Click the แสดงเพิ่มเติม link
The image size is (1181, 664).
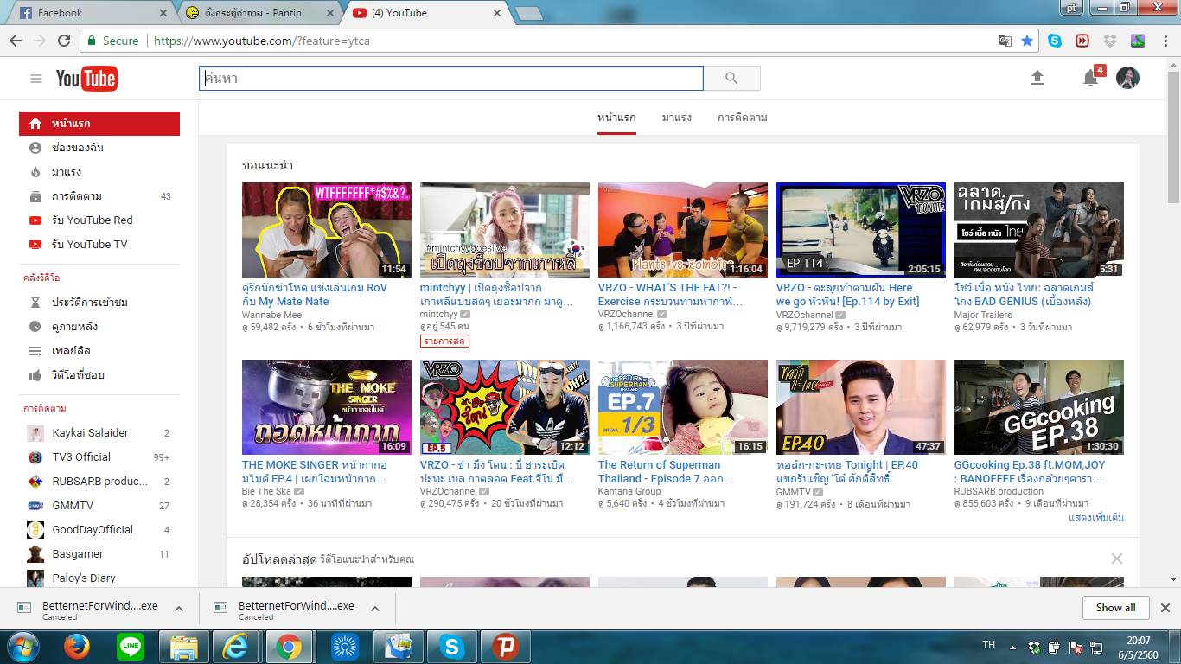tap(1096, 518)
